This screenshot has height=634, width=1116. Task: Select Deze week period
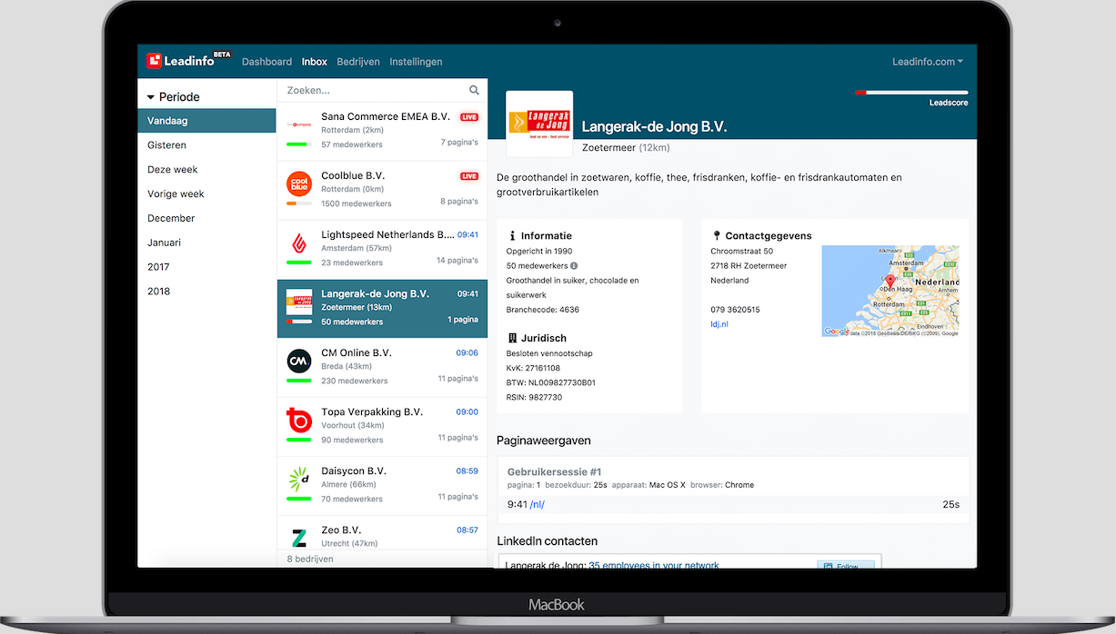206,170
